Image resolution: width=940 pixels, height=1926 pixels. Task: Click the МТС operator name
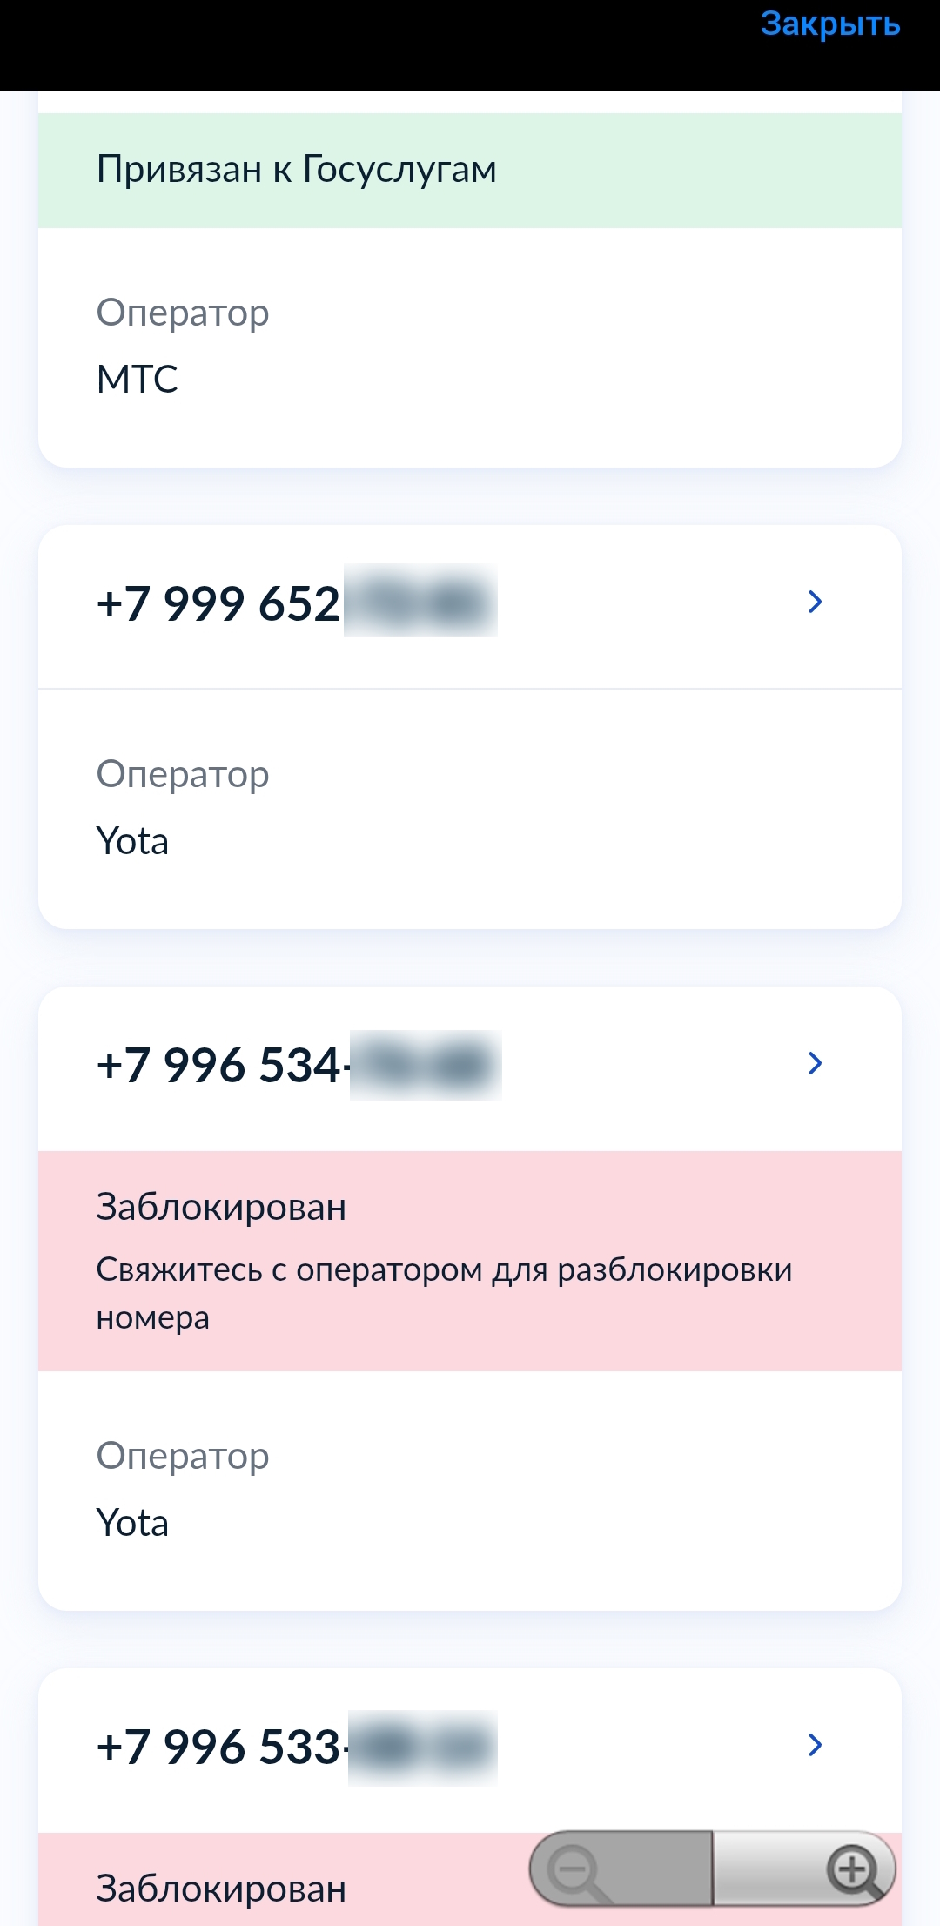(x=138, y=380)
